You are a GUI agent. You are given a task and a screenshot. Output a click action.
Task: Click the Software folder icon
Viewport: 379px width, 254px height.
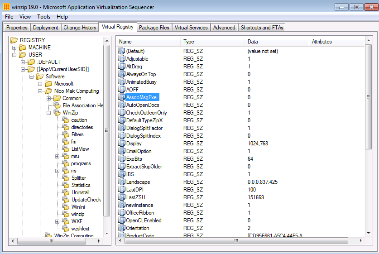[40, 77]
